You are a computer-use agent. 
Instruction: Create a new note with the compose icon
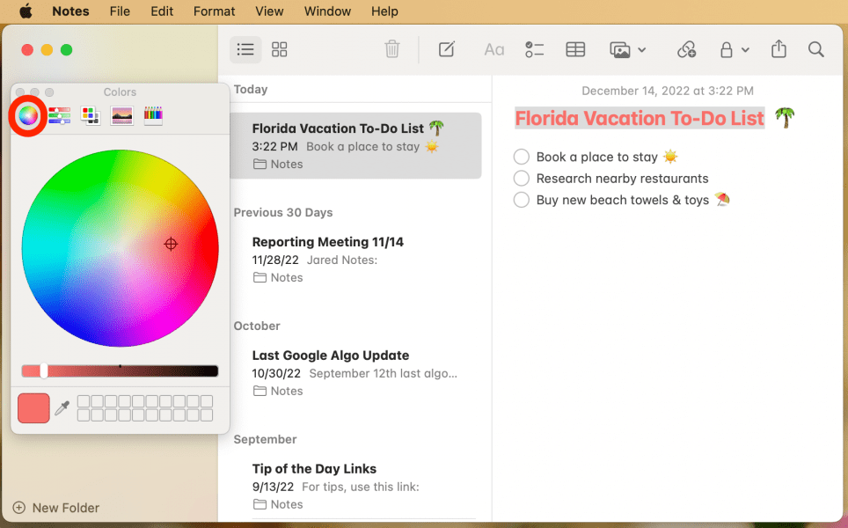[447, 49]
